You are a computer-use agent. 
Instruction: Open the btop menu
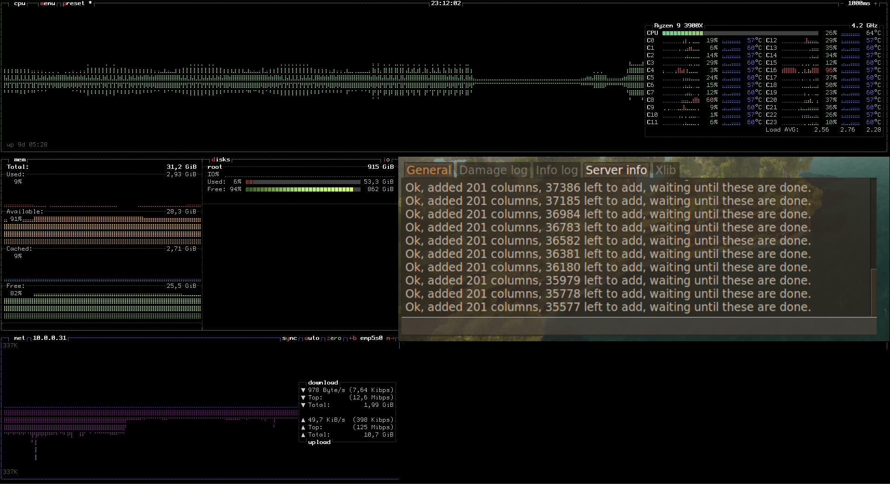point(47,3)
